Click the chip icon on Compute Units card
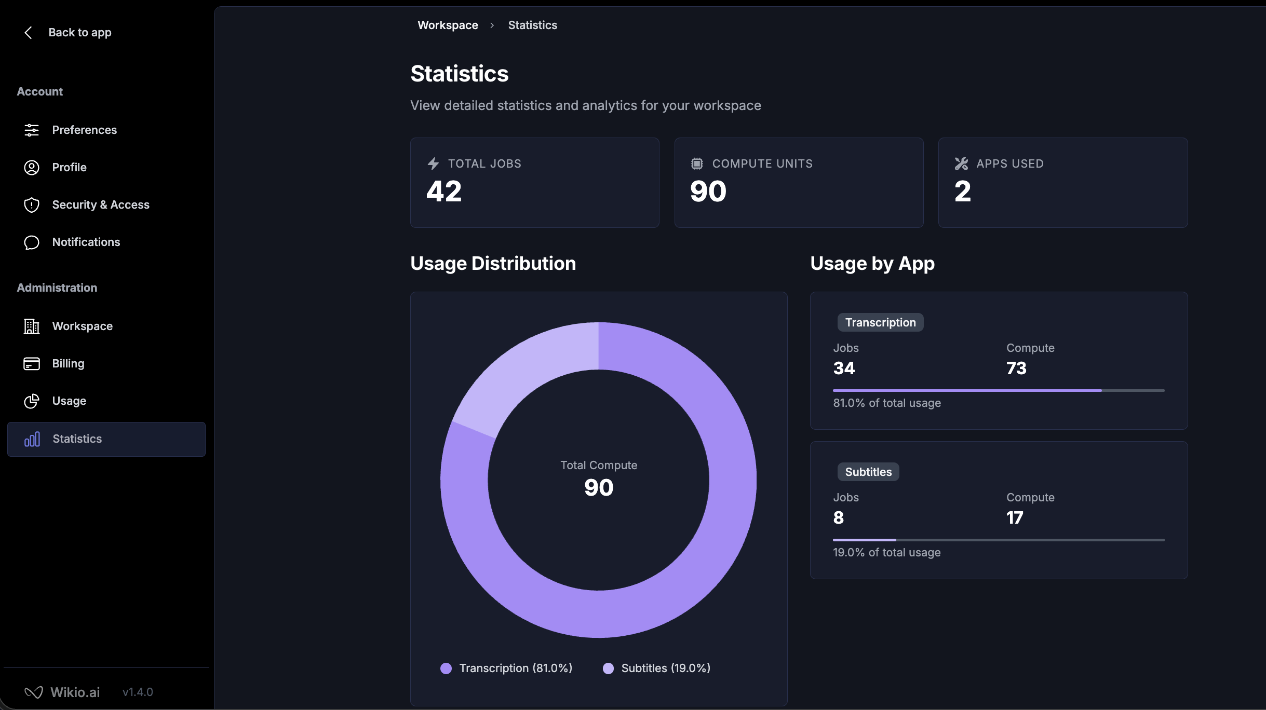Image resolution: width=1266 pixels, height=710 pixels. (x=696, y=163)
